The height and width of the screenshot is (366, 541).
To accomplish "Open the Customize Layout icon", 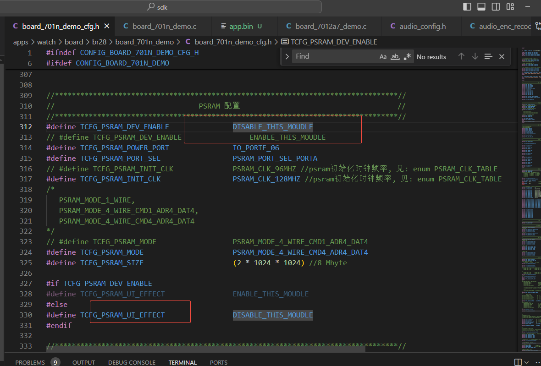I will [510, 6].
